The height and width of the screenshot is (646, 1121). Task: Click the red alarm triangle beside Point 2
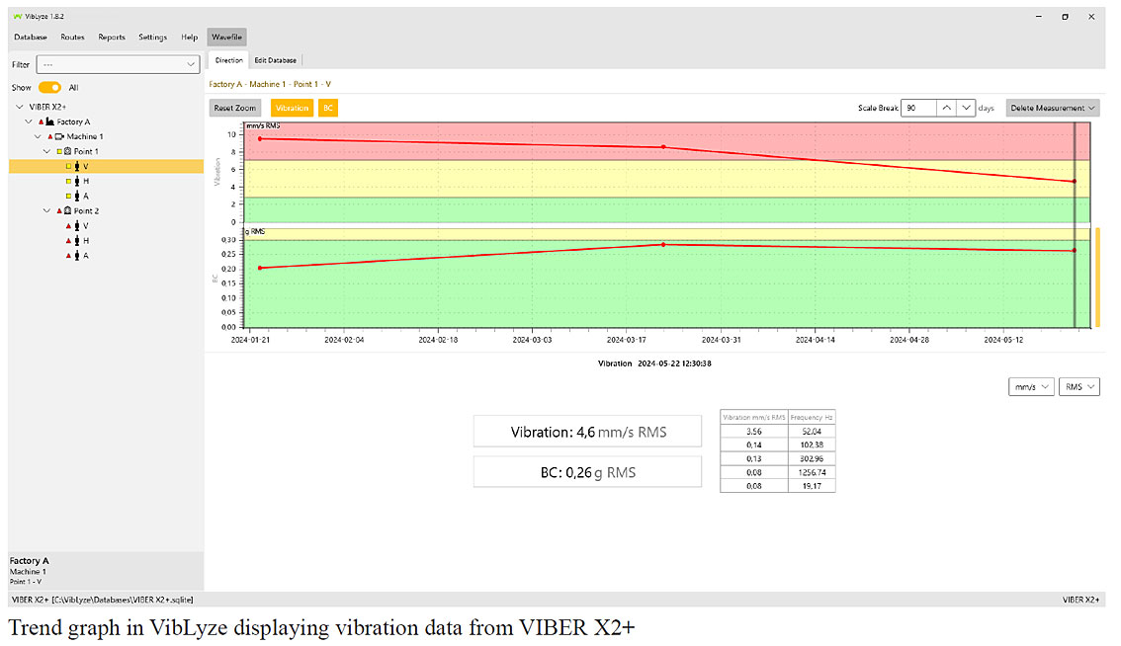point(59,210)
